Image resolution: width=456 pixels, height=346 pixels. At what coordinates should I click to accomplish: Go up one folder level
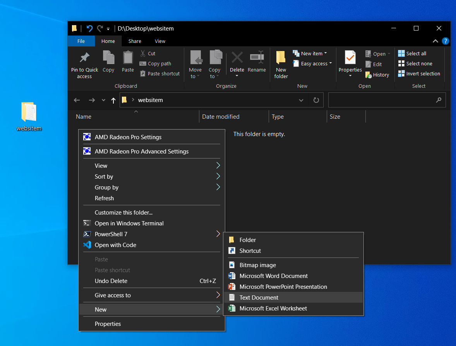[x=113, y=100]
